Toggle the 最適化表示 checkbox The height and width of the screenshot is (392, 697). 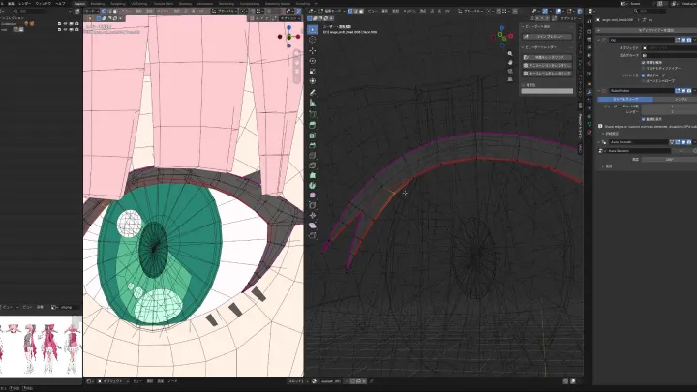tap(643, 119)
